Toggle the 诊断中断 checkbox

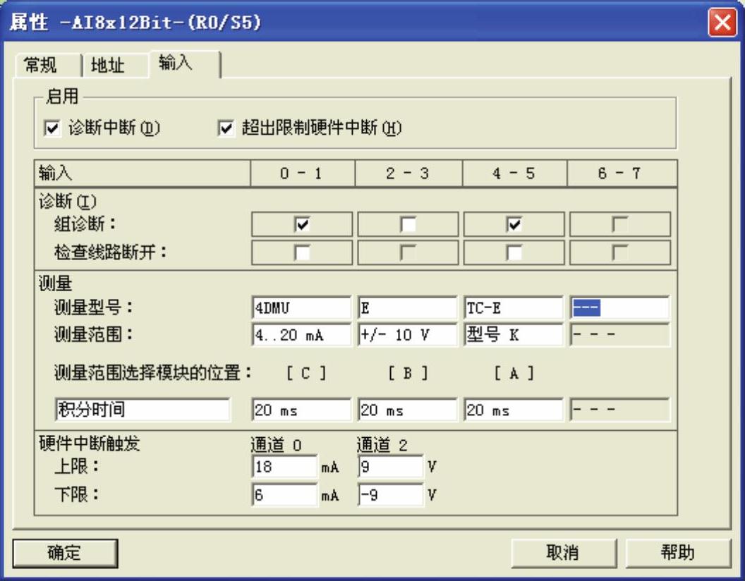(x=52, y=128)
